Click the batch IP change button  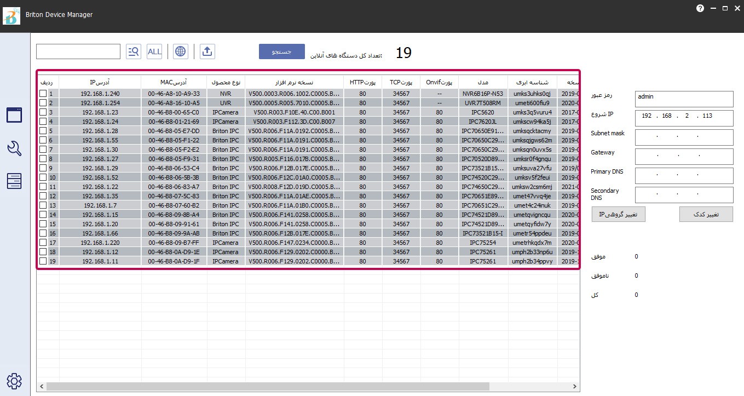coord(619,214)
